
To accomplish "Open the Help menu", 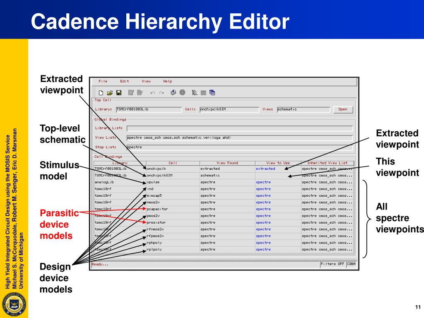I will (x=167, y=81).
